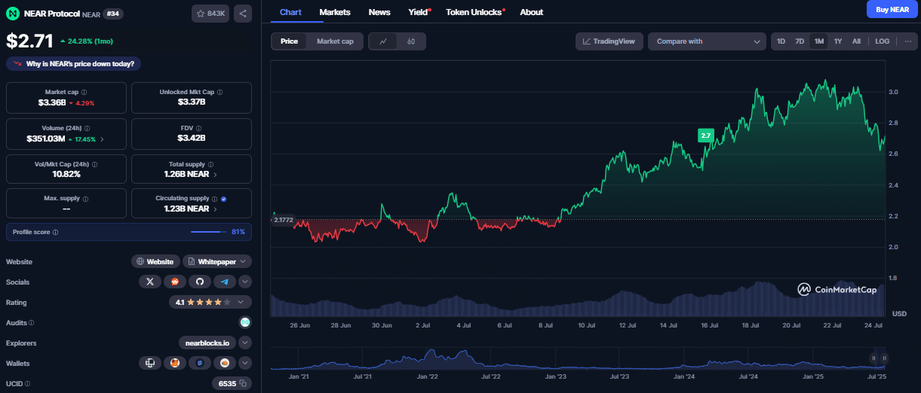Click the third dark-blue wallet icon
Image resolution: width=921 pixels, height=393 pixels.
[200, 363]
